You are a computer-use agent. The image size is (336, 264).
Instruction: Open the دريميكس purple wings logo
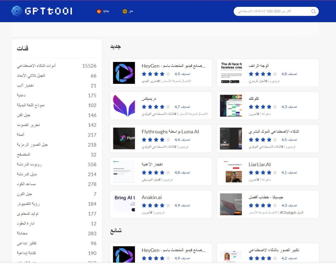(x=124, y=105)
